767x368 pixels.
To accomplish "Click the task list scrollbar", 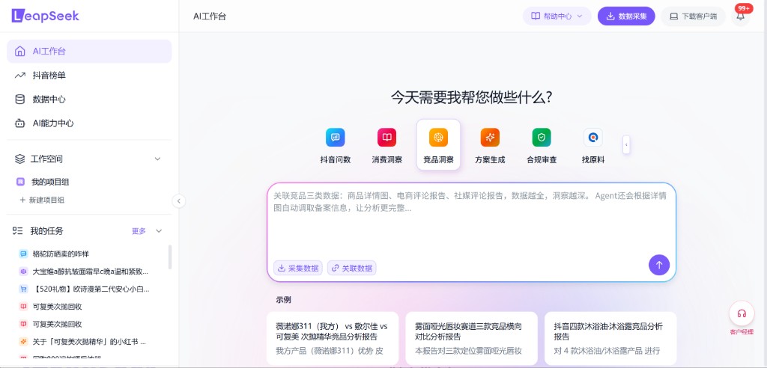I will (x=170, y=257).
